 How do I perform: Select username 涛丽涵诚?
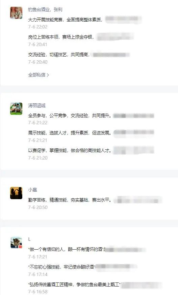[x=37, y=105]
